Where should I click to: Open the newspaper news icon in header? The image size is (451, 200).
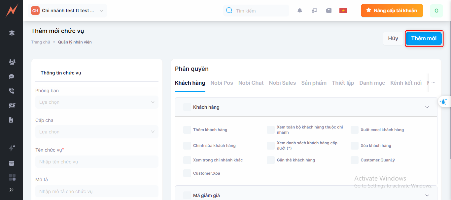click(329, 11)
